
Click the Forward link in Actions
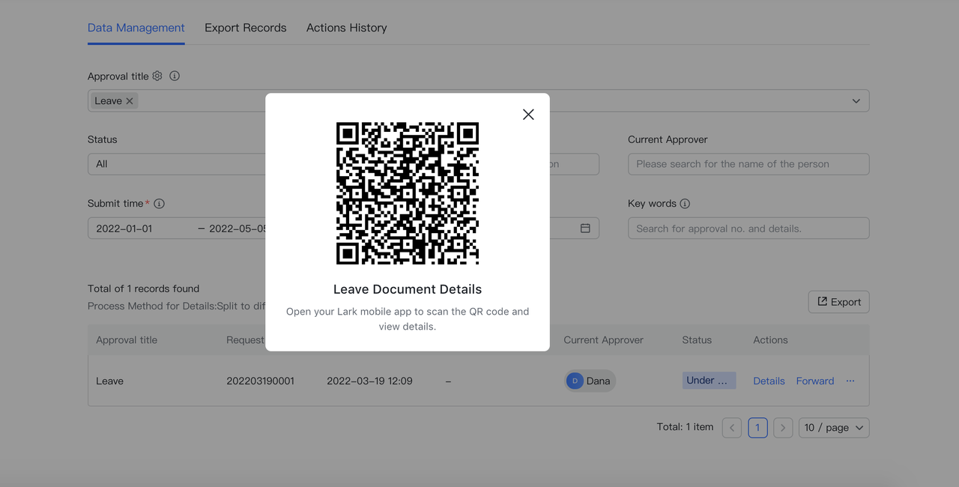815,381
